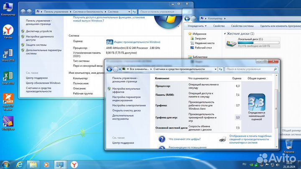This screenshot has width=301, height=169.
Task: Launch the Foxit PDF Reader desktop shortcut
Action: click(8, 102)
